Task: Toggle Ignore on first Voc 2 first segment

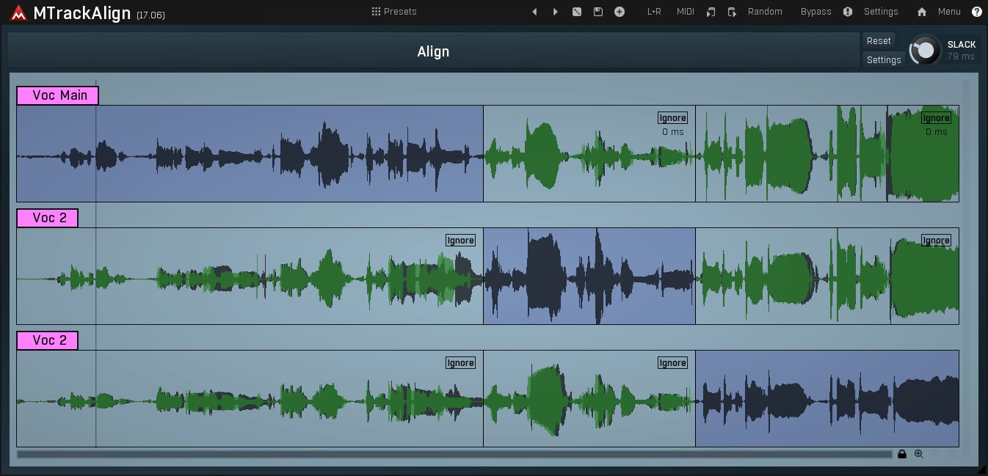Action: pos(460,241)
